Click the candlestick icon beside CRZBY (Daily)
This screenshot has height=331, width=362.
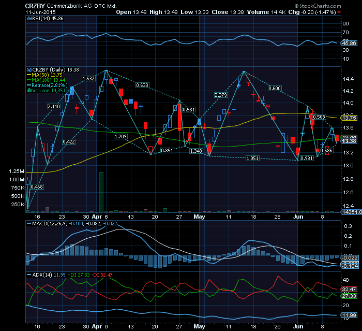coord(29,69)
